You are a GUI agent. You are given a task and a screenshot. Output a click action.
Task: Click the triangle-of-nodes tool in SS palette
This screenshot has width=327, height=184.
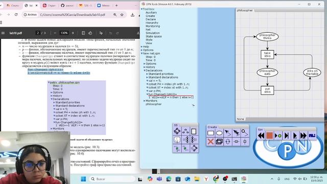[185, 131]
